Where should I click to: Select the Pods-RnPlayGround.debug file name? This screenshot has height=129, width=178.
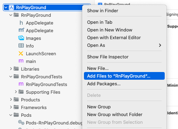[54, 123]
